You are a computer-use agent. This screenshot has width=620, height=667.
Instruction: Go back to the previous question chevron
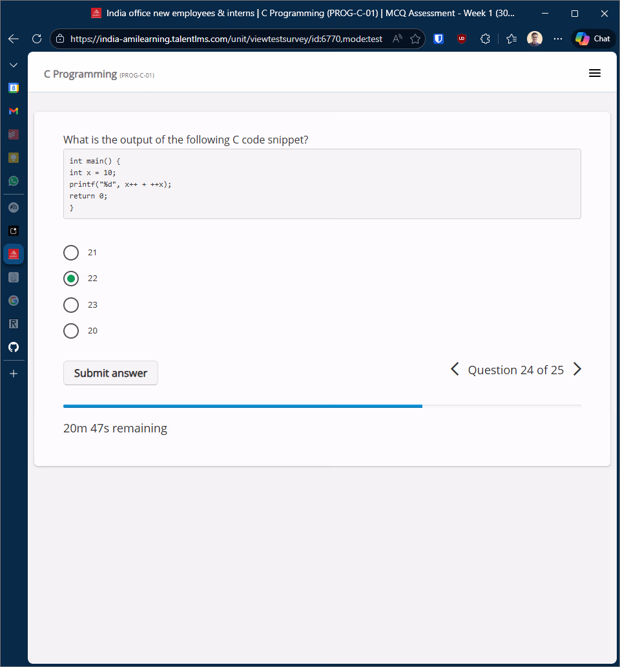[x=455, y=369]
